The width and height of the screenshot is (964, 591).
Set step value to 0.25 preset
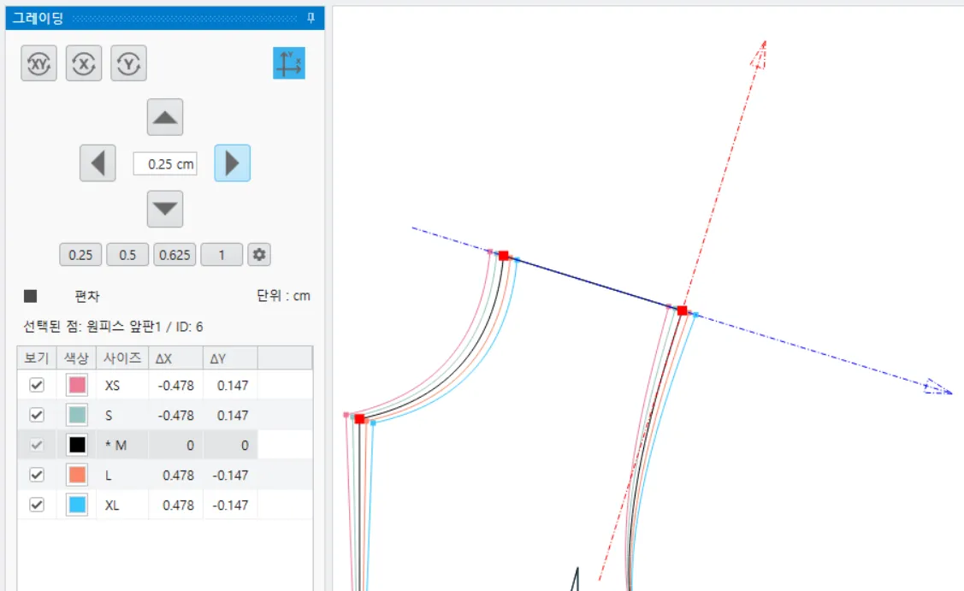80,255
